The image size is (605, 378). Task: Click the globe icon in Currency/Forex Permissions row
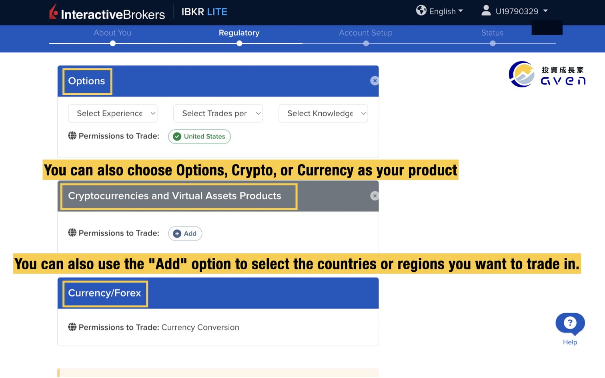(x=72, y=327)
